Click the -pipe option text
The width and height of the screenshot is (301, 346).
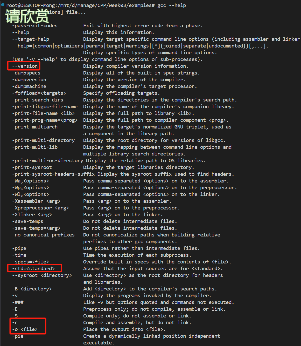point(19,248)
